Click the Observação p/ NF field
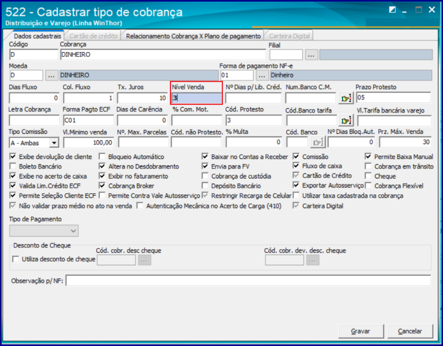Screen dimensions: 443x346 (248, 281)
